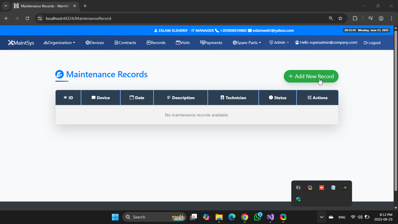
Task: Open the tab search dropdown arrow
Action: (x=6, y=6)
